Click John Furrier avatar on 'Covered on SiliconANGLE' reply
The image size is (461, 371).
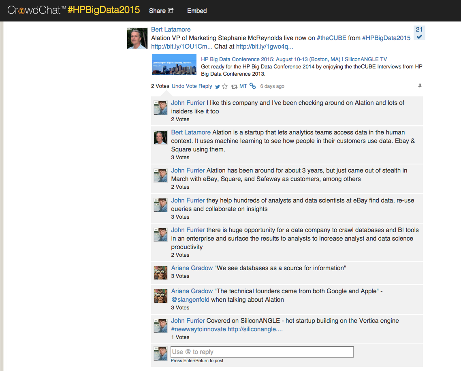(160, 326)
